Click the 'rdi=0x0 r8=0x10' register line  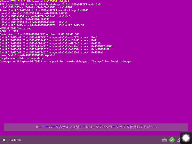(x=25, y=19)
